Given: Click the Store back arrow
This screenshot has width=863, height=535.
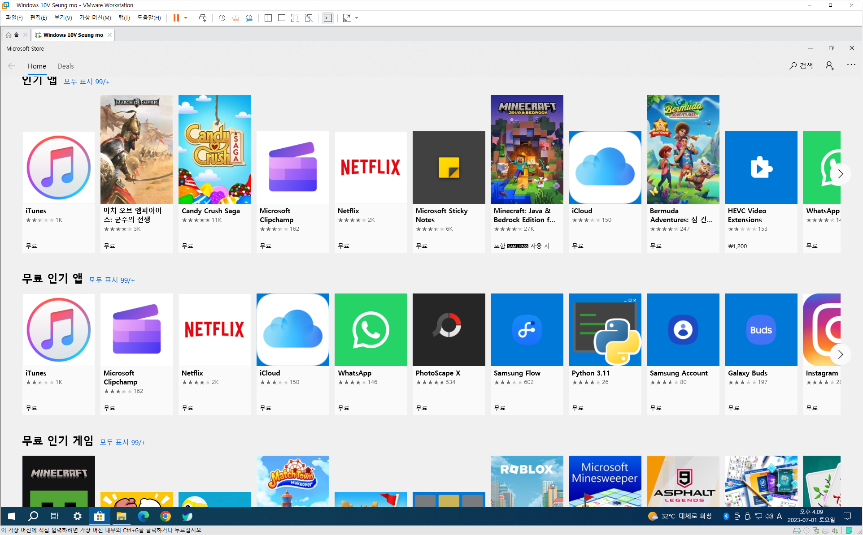Looking at the screenshot, I should (12, 66).
